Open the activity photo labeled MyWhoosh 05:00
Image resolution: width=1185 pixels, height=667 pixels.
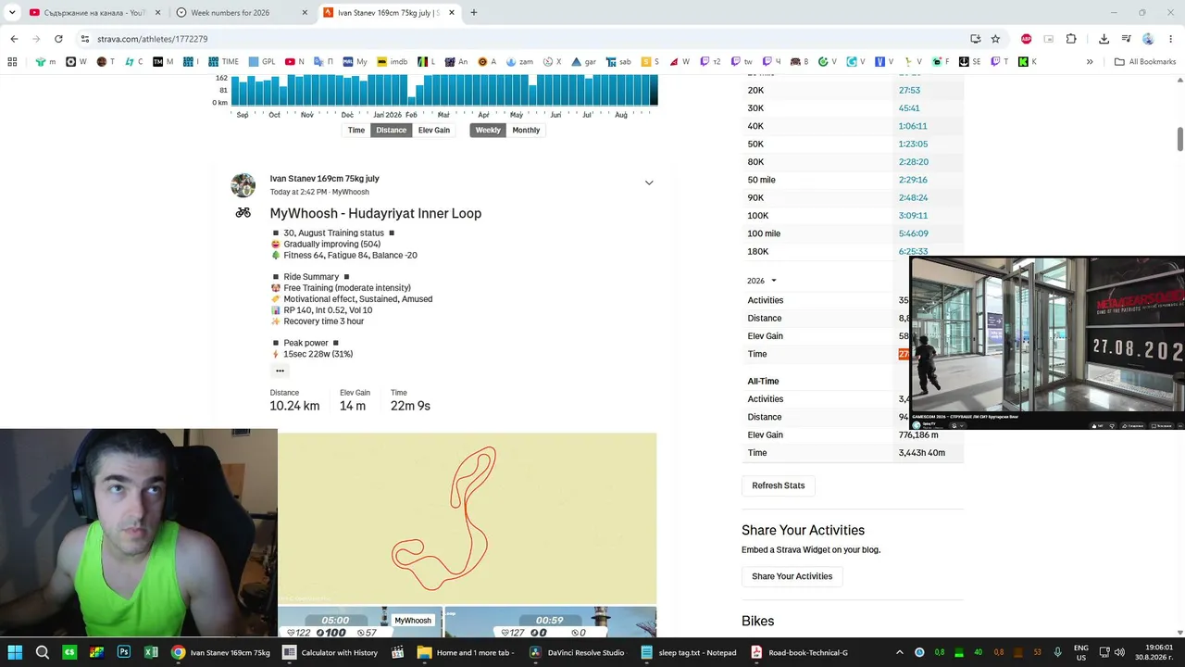click(360, 623)
